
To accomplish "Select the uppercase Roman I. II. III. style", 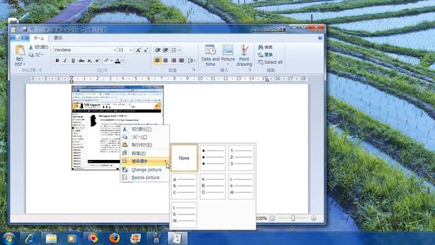I will point(184,215).
